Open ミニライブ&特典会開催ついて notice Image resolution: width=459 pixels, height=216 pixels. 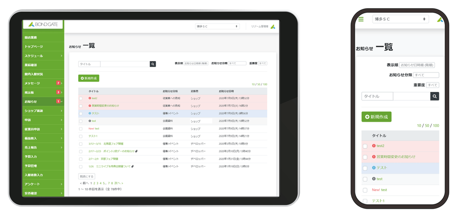(109, 167)
